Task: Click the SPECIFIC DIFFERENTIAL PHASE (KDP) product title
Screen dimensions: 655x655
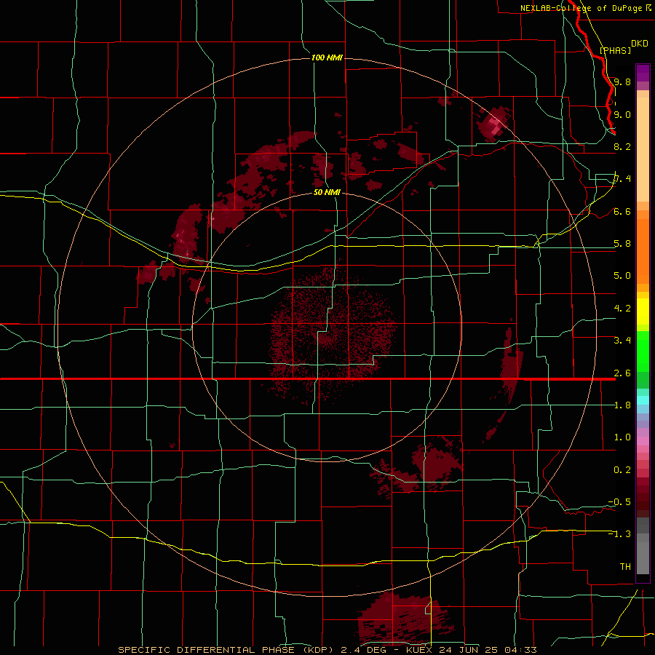Action: 228,650
